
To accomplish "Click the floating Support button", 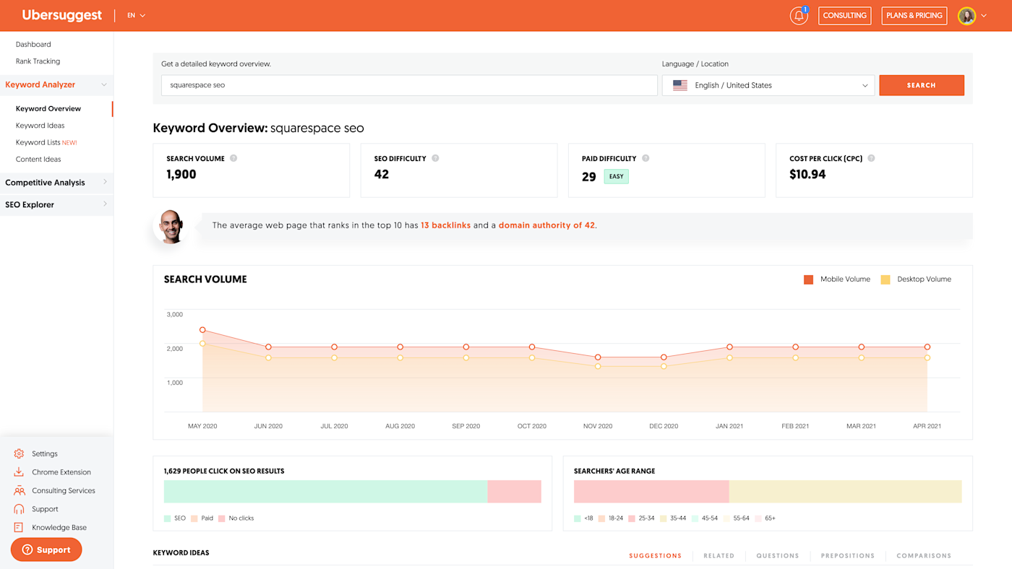I will pyautogui.click(x=46, y=550).
